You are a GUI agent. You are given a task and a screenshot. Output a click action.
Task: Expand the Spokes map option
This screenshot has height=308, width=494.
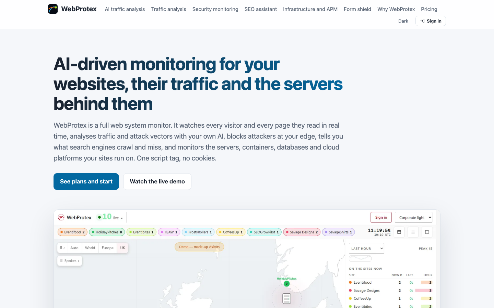(70, 261)
